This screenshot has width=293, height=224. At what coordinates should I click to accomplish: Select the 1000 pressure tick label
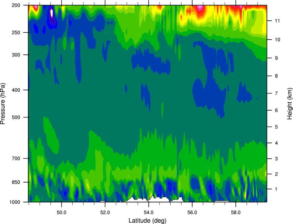14,202
